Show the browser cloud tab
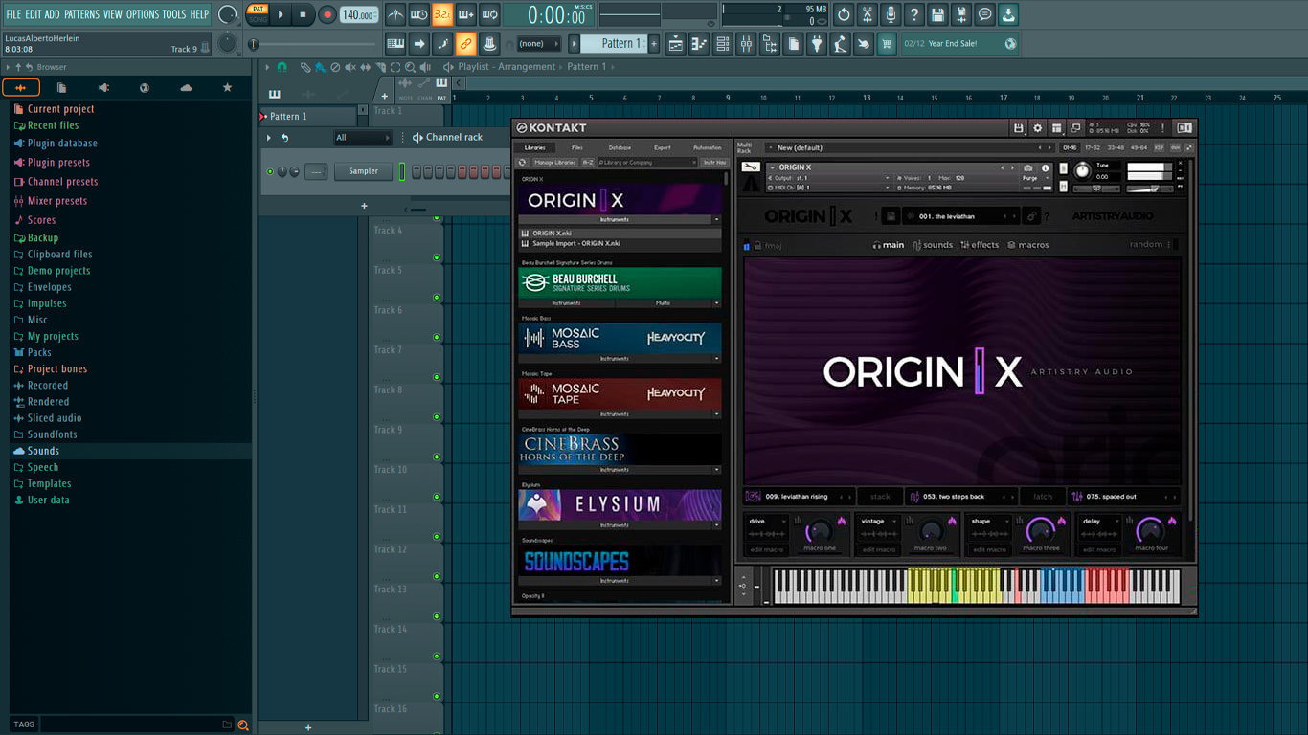 pos(186,88)
